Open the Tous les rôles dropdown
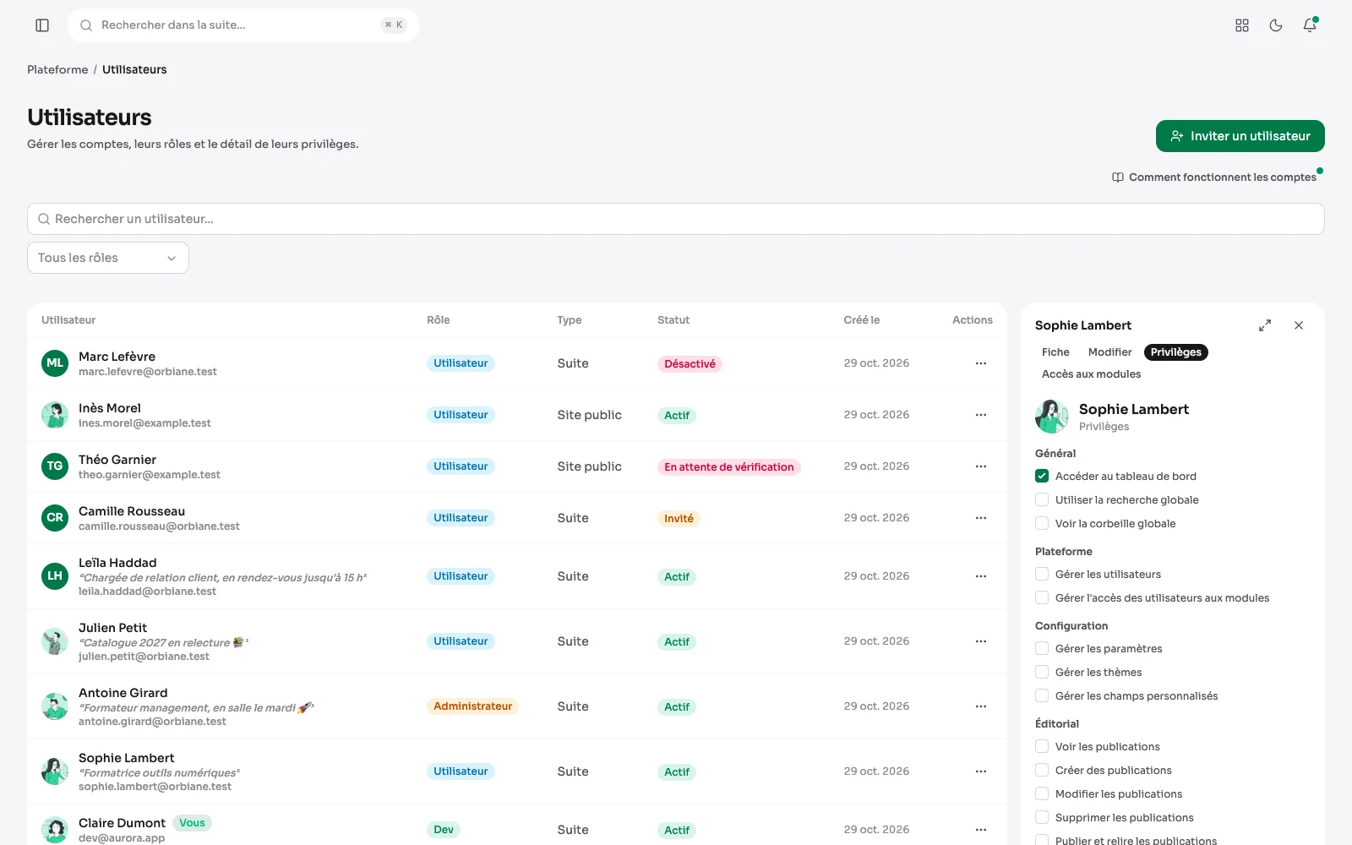The width and height of the screenshot is (1352, 845). click(108, 258)
